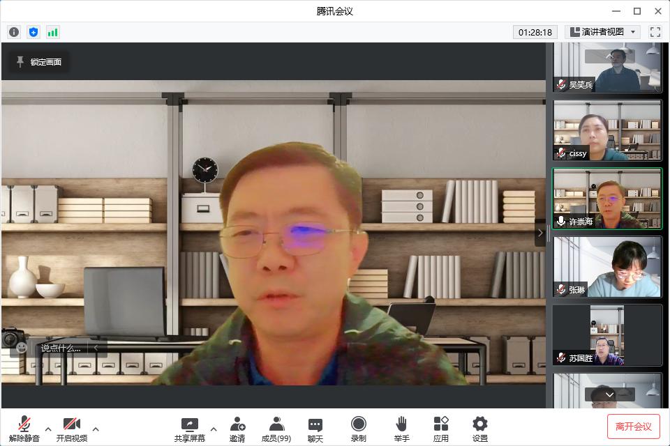Toggle 开启视频 camera on
The height and width of the screenshot is (446, 670).
(x=72, y=429)
